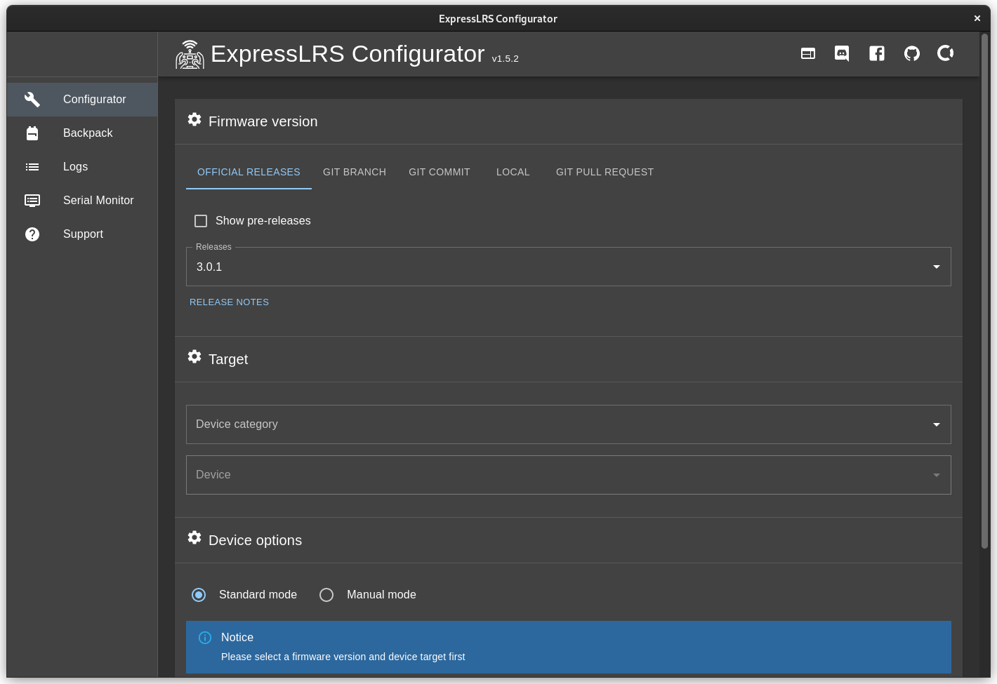Open Logs in the sidebar
This screenshot has height=684, width=997.
[x=82, y=167]
